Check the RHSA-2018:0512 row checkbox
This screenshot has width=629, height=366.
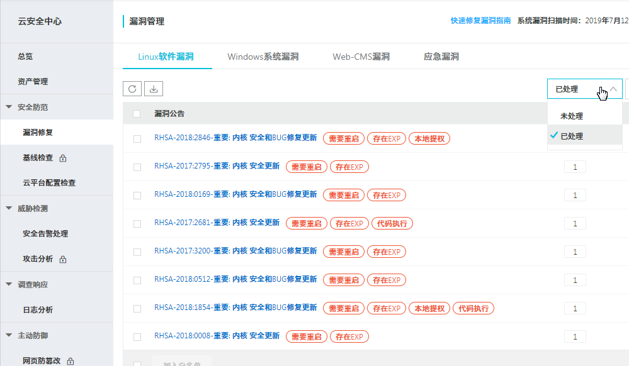[x=137, y=280]
